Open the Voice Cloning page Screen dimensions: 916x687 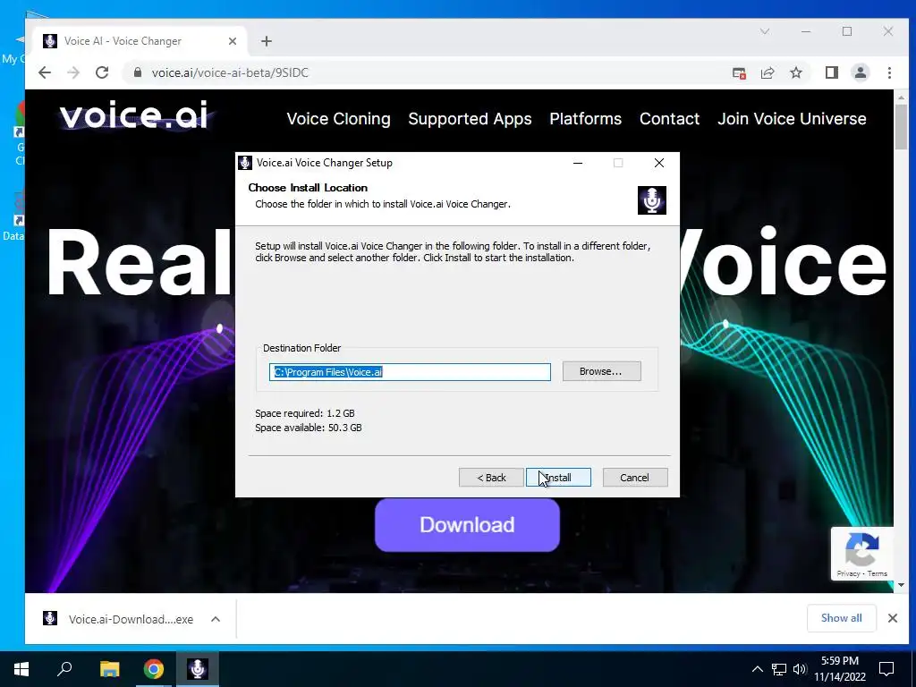338,119
